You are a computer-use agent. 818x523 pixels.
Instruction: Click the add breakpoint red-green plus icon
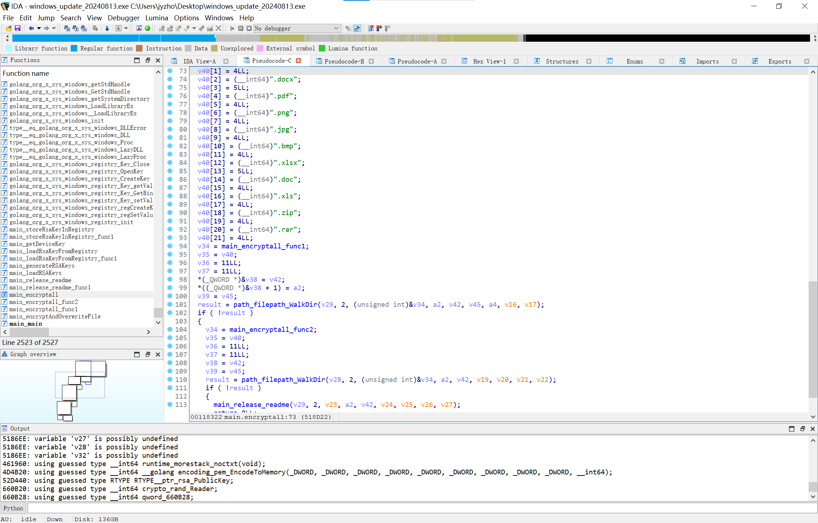click(x=379, y=28)
